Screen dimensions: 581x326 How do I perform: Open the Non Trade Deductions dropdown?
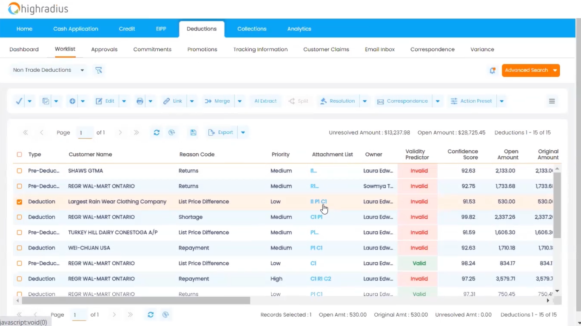pyautogui.click(x=48, y=70)
